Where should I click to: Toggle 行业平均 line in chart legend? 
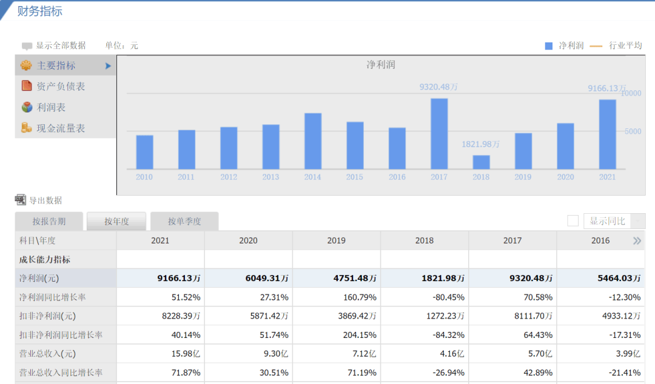tap(616, 45)
